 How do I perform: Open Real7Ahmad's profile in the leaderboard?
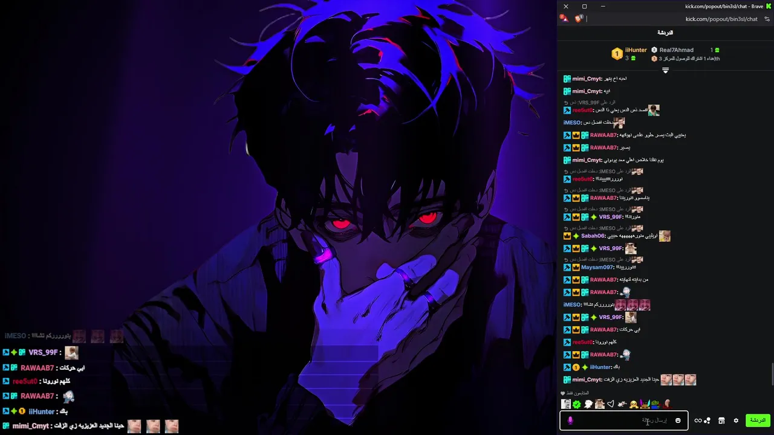[676, 50]
